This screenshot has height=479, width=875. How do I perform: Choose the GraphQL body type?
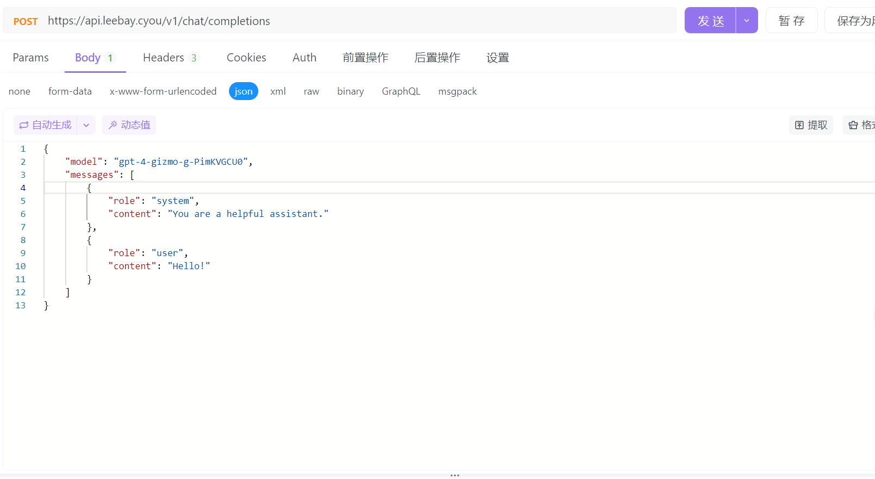pyautogui.click(x=401, y=91)
